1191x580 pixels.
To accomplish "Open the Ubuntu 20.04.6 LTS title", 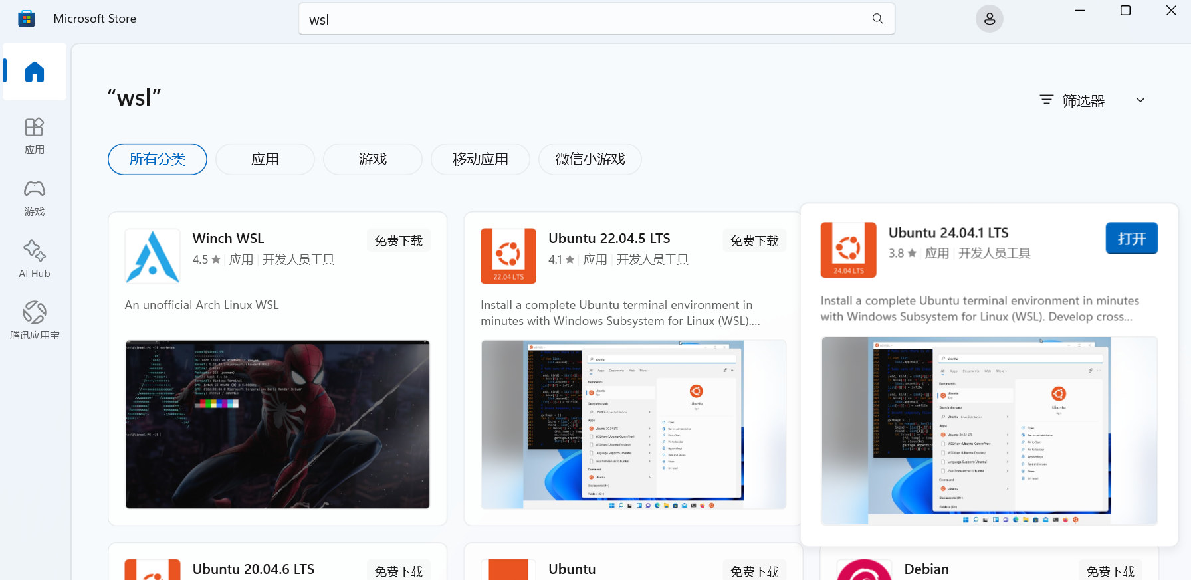I will (x=253, y=569).
